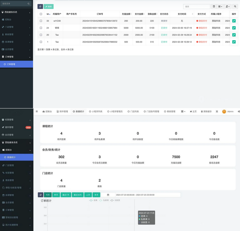Click the hamburger menu icon in top navbar
This screenshot has width=240, height=231.
(37, 111)
